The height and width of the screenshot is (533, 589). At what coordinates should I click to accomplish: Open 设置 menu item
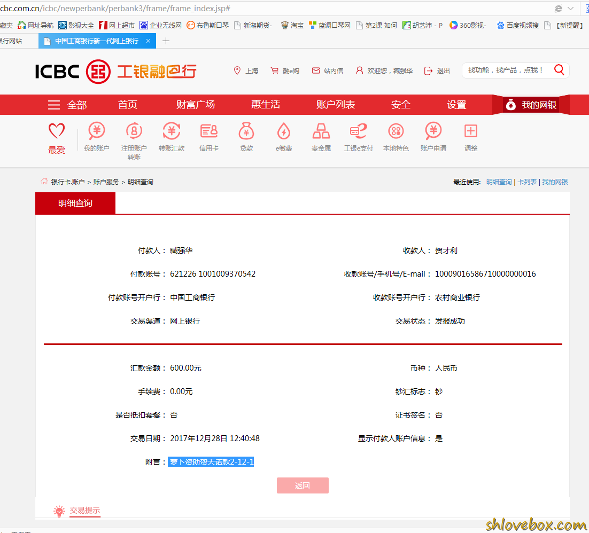click(457, 105)
